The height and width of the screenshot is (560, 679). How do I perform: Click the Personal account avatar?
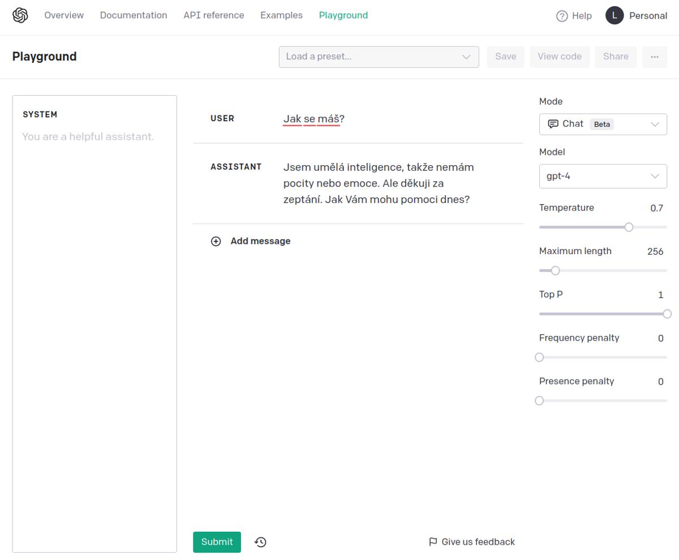coord(614,15)
